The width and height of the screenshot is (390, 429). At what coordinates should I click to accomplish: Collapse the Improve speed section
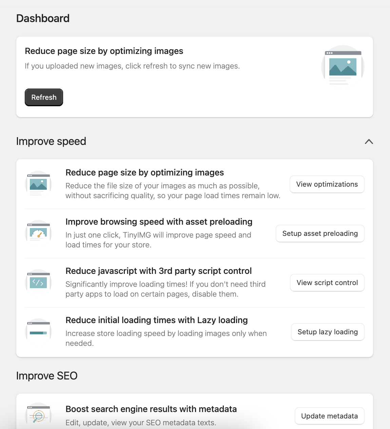(x=369, y=142)
